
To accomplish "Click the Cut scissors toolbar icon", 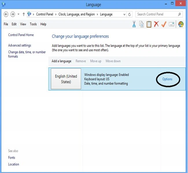I will coord(134,24).
